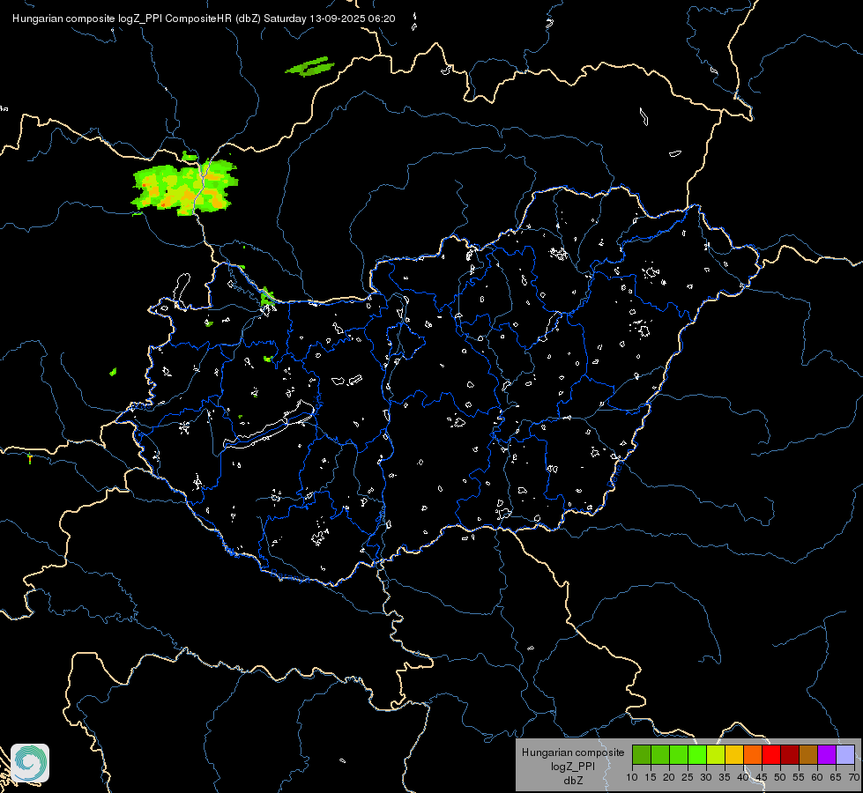This screenshot has height=793, width=863.
Task: Click the legend scale number 10
Action: coord(632,777)
